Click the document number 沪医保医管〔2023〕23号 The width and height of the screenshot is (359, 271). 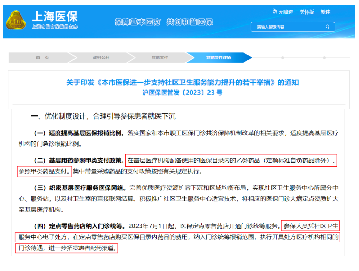click(x=182, y=93)
